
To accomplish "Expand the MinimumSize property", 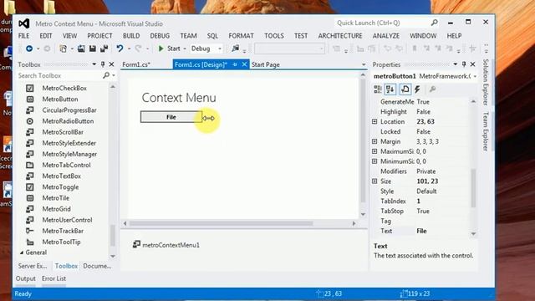I will (374, 161).
